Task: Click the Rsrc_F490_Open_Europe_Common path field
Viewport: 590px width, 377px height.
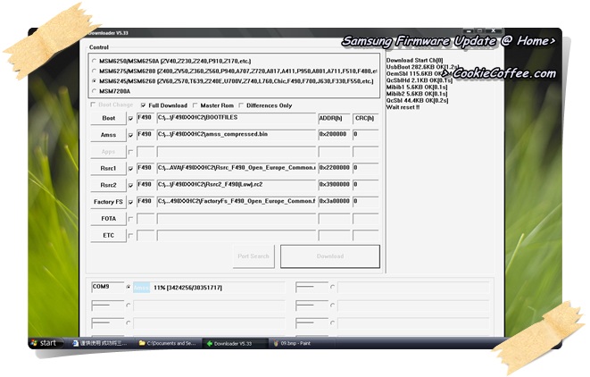Action: (237, 168)
